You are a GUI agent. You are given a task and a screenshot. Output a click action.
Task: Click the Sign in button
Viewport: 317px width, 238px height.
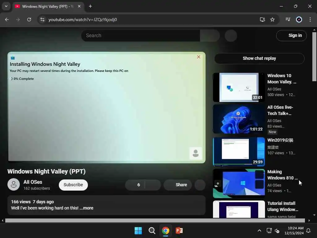[x=291, y=36]
